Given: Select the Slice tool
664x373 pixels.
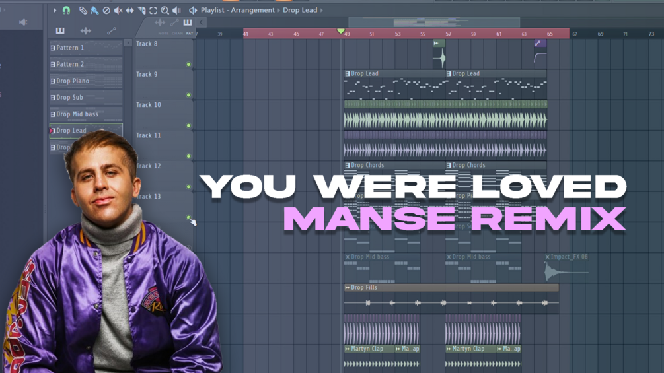Looking at the screenshot, I should (142, 10).
